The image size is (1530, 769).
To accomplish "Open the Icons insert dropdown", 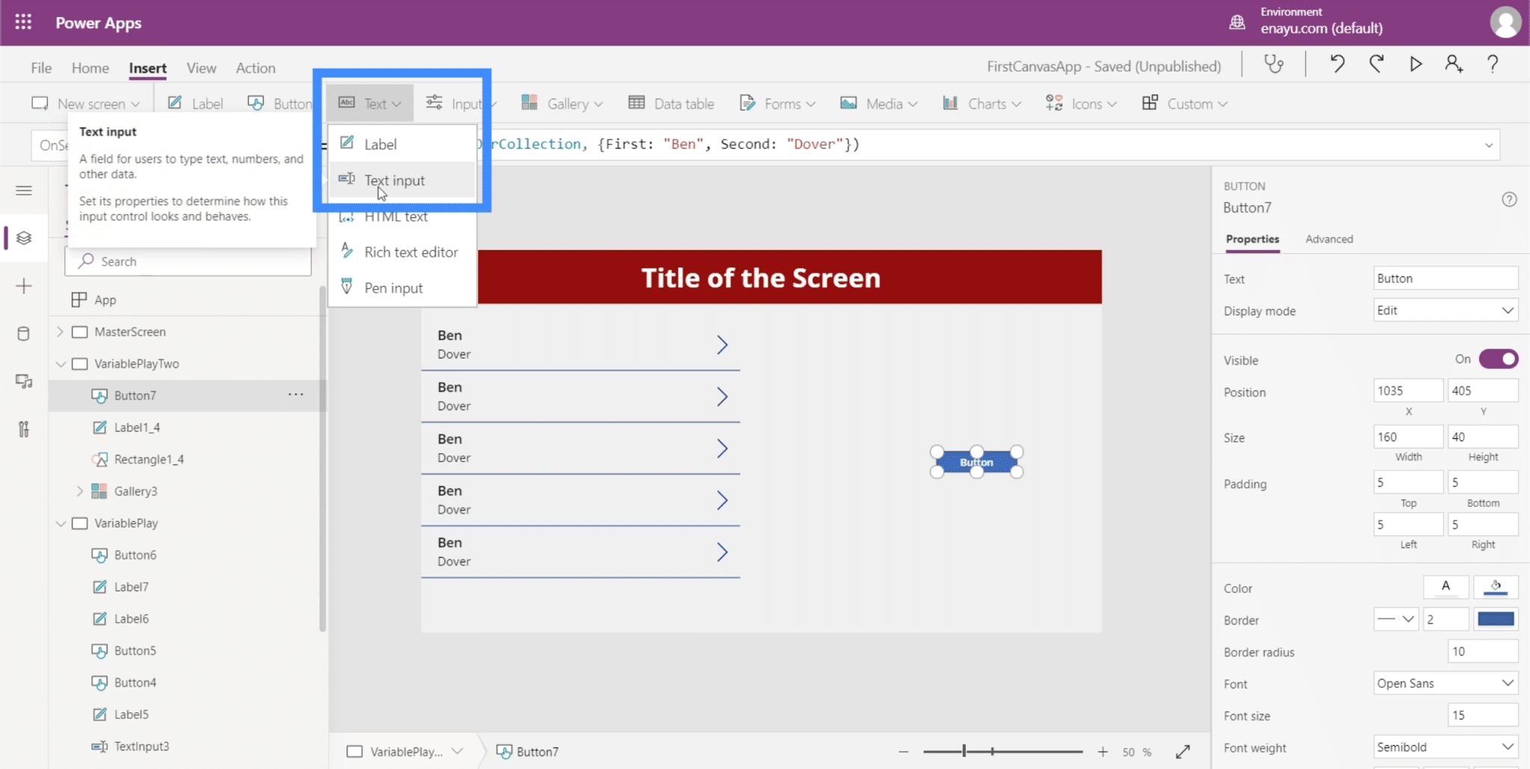I will (x=1080, y=104).
